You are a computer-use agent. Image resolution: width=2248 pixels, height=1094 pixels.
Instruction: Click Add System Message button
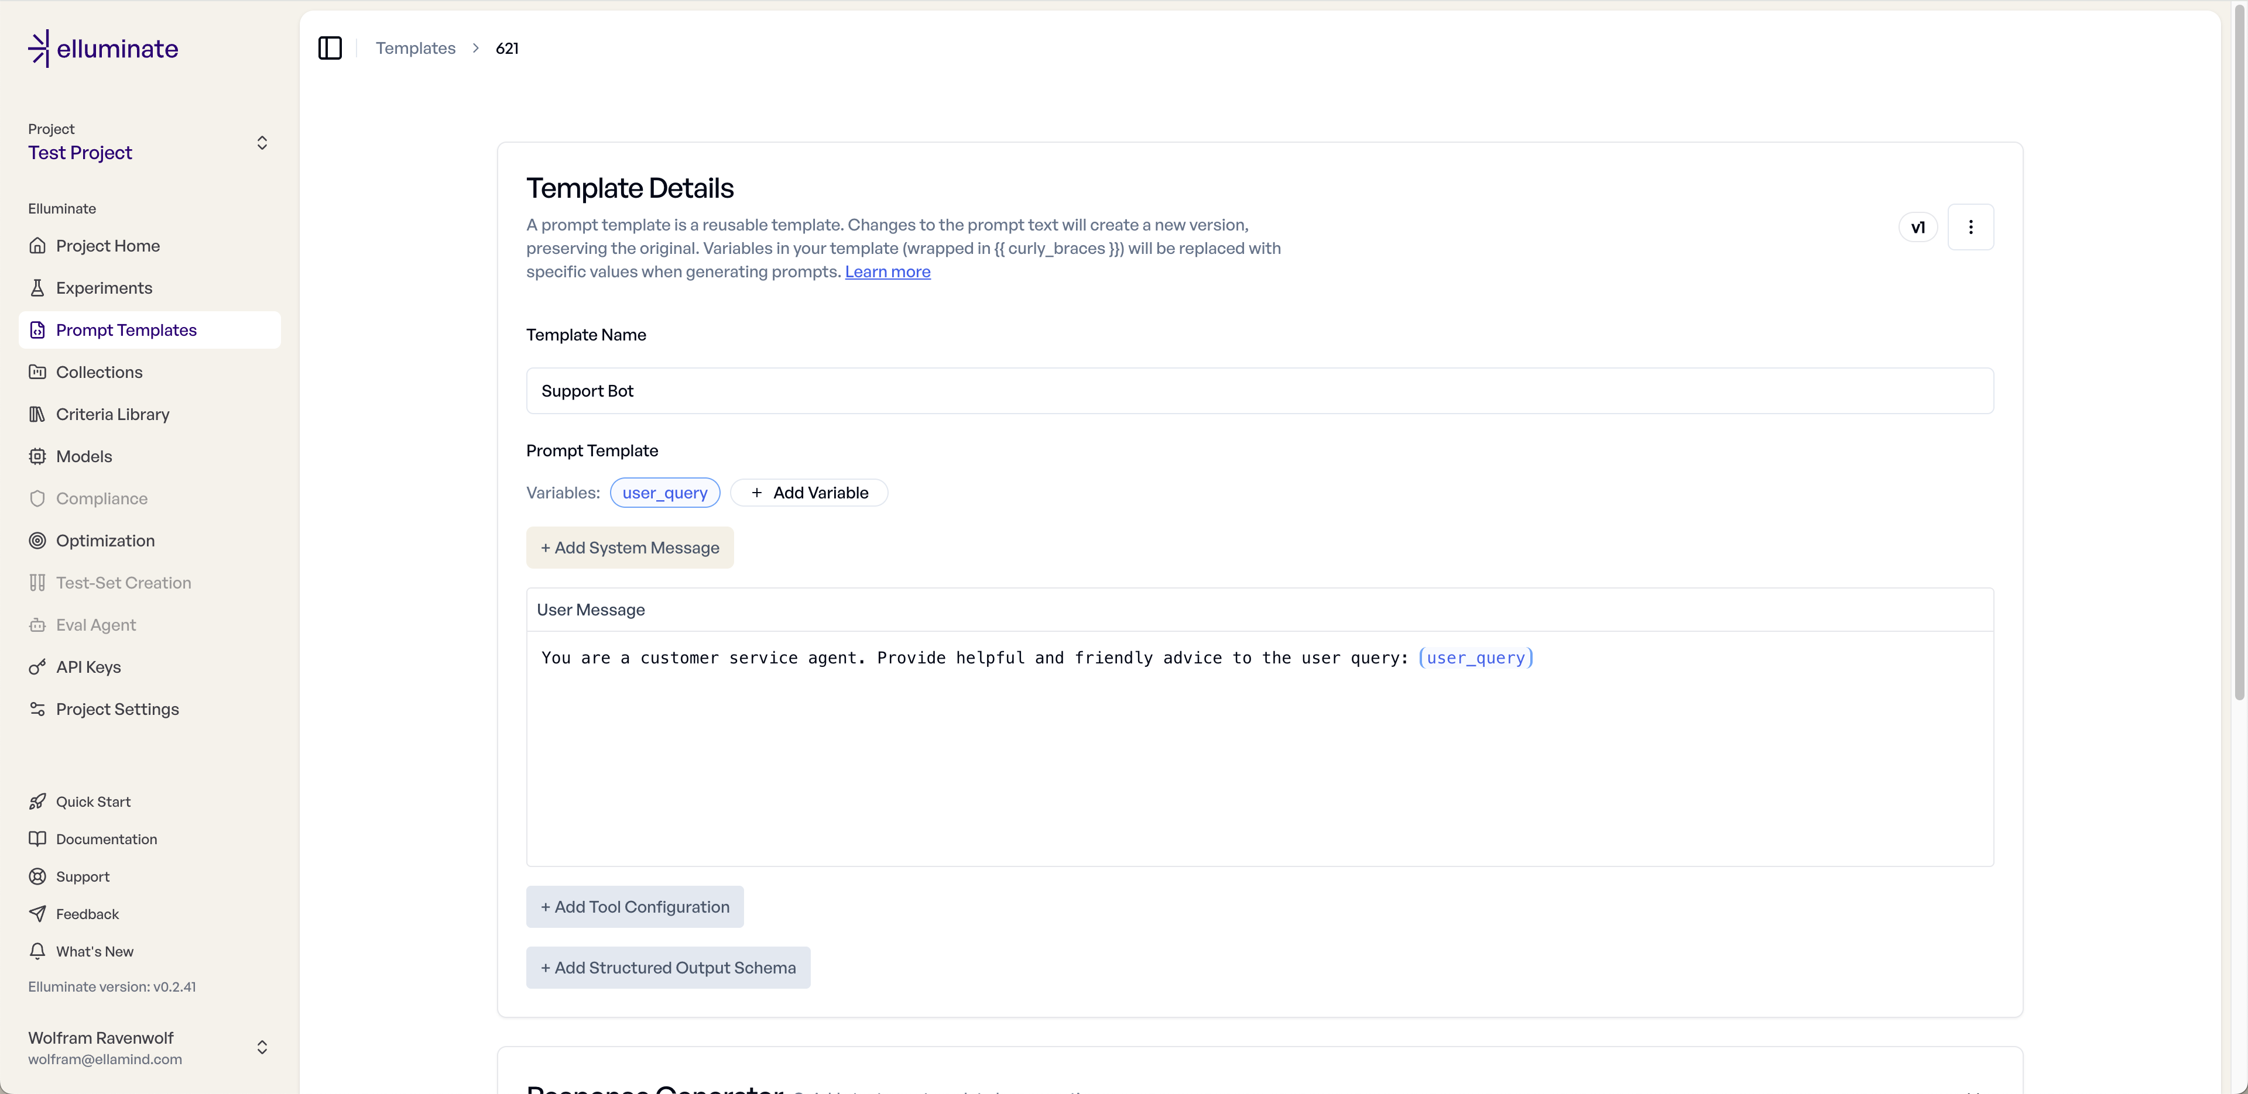pyautogui.click(x=629, y=548)
